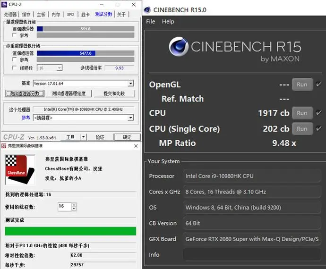Viewport: 326px width, 269px height.
Task: Click the green chess benchmark progress bar
Action: tap(70, 231)
